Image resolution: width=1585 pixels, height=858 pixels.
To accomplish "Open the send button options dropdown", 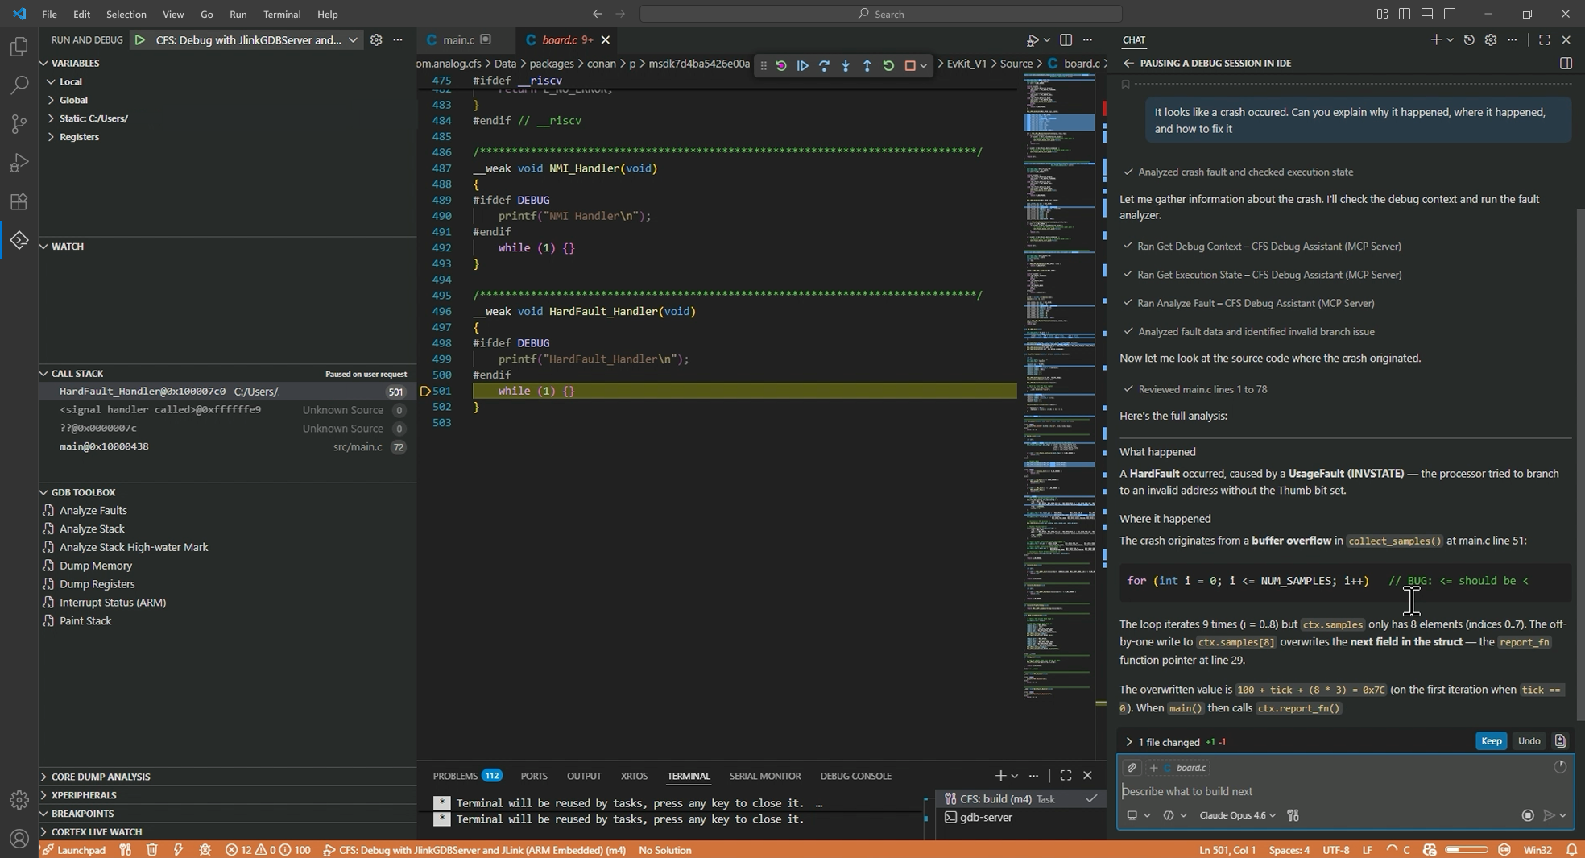I will (x=1563, y=815).
